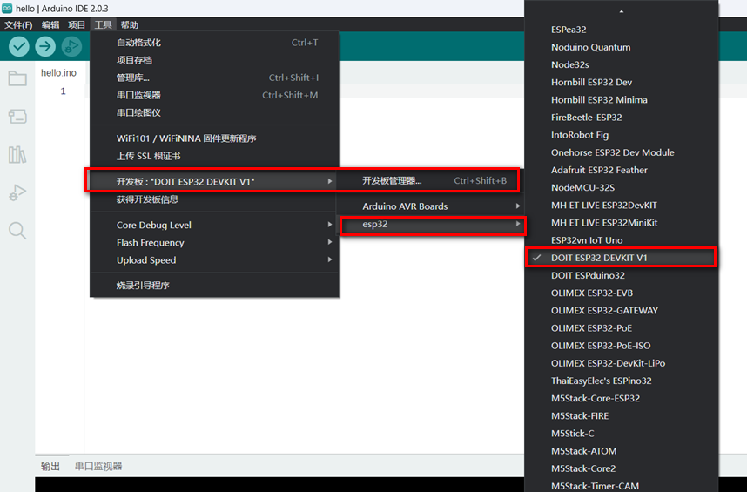
Task: Open the 编辑 menu
Action: pos(50,24)
